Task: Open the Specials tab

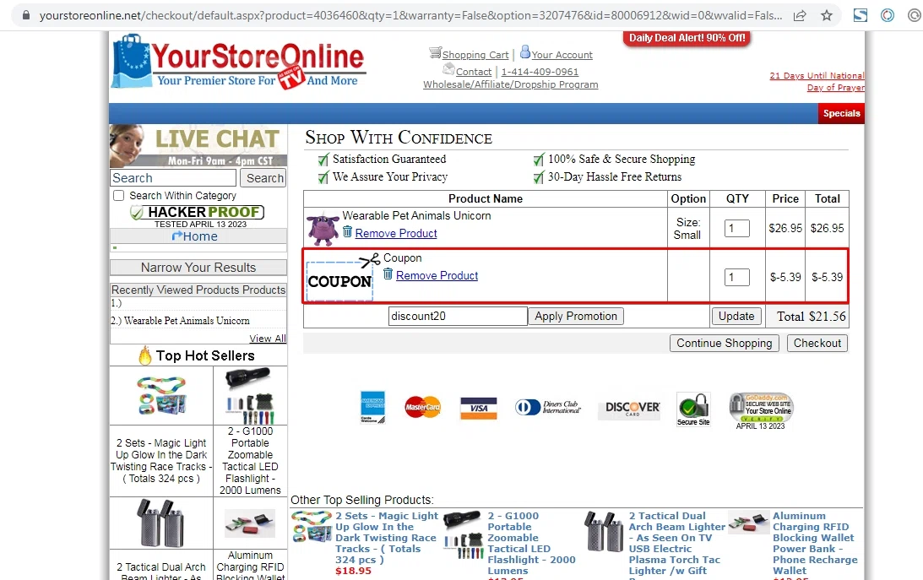Action: click(x=841, y=113)
